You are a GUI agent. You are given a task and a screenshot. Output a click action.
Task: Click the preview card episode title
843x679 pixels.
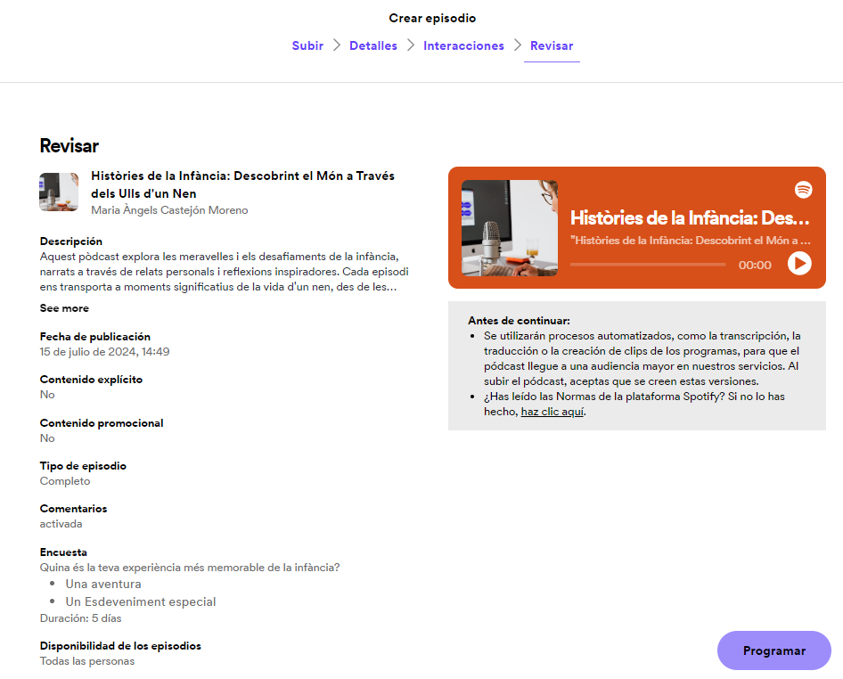(x=690, y=217)
